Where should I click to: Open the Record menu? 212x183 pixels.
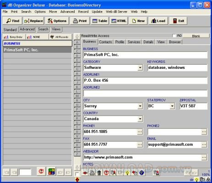pyautogui.click(x=83, y=11)
